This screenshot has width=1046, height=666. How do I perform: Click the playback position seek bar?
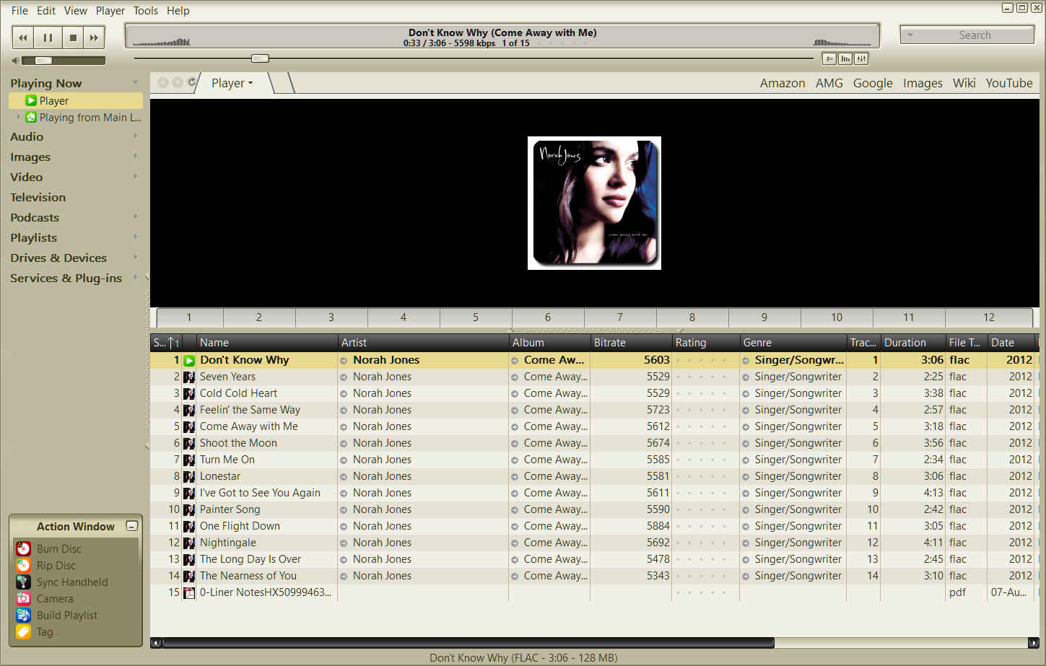click(x=474, y=58)
